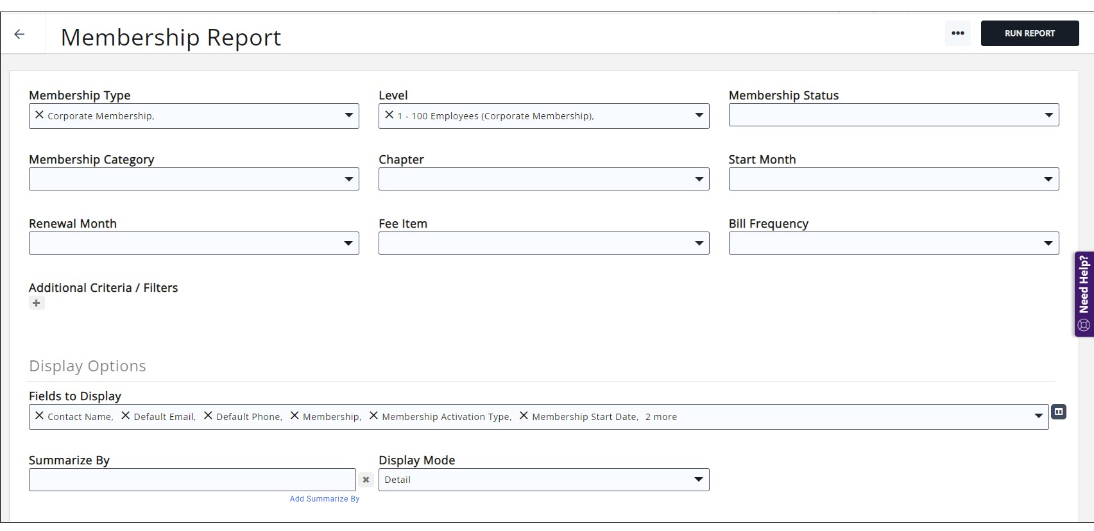This screenshot has width=1094, height=531.
Task: Open the Need Help side tab
Action: 1084,294
